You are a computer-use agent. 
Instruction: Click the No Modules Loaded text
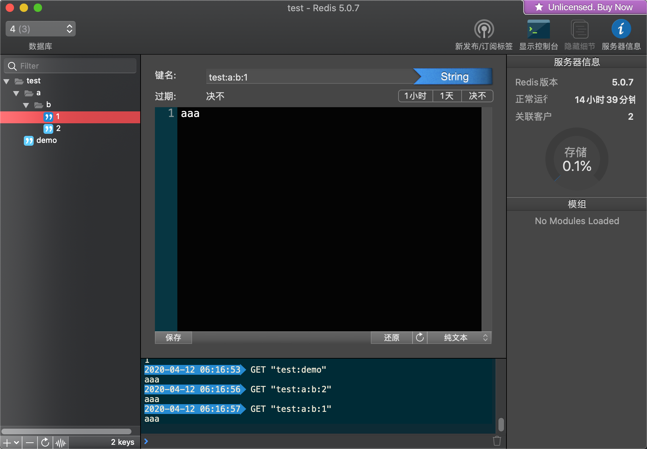(577, 221)
